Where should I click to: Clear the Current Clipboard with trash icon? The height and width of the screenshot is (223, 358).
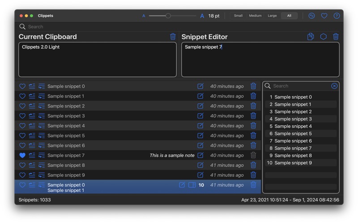pyautogui.click(x=173, y=37)
